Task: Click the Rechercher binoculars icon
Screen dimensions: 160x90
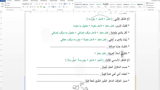Action: coord(147,3)
